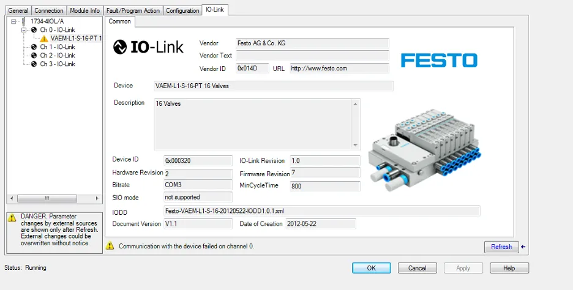This screenshot has height=290, width=573.
Task: Select Ch 2 - IO-Link in tree
Action: (x=58, y=56)
